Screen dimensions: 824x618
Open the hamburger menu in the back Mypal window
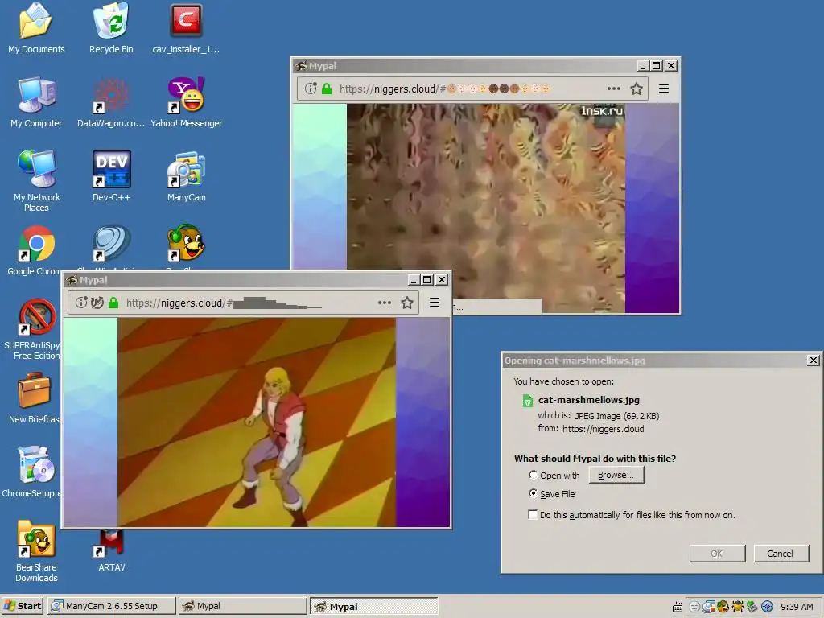click(664, 89)
